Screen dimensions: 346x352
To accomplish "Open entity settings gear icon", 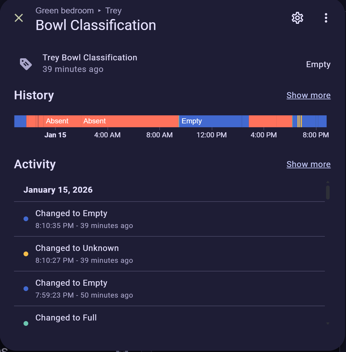I will tap(297, 18).
